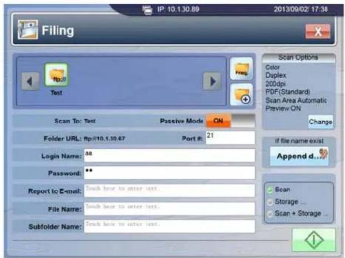The height and width of the screenshot is (258, 345).
Task: Click the date and time 2013/09/02 17:38
Action: pyautogui.click(x=301, y=9)
